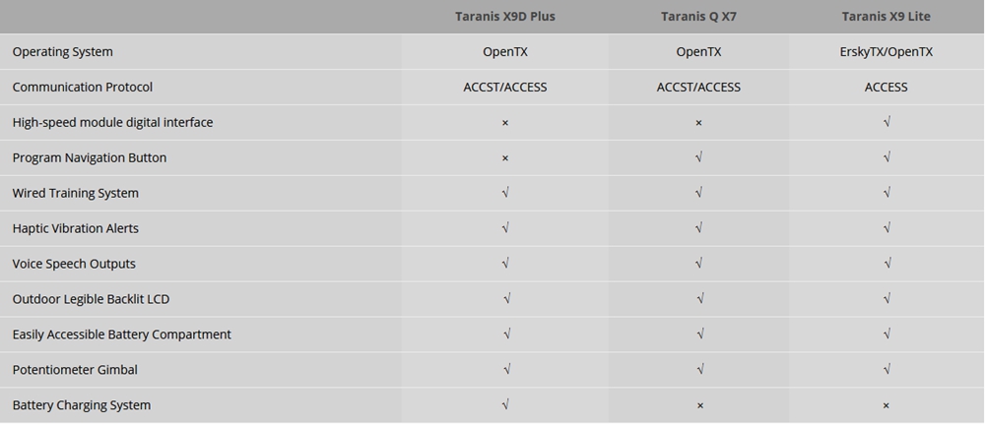985x425 pixels.
Task: Click X9D Plus high-speed module cross mark
Action: click(x=505, y=123)
